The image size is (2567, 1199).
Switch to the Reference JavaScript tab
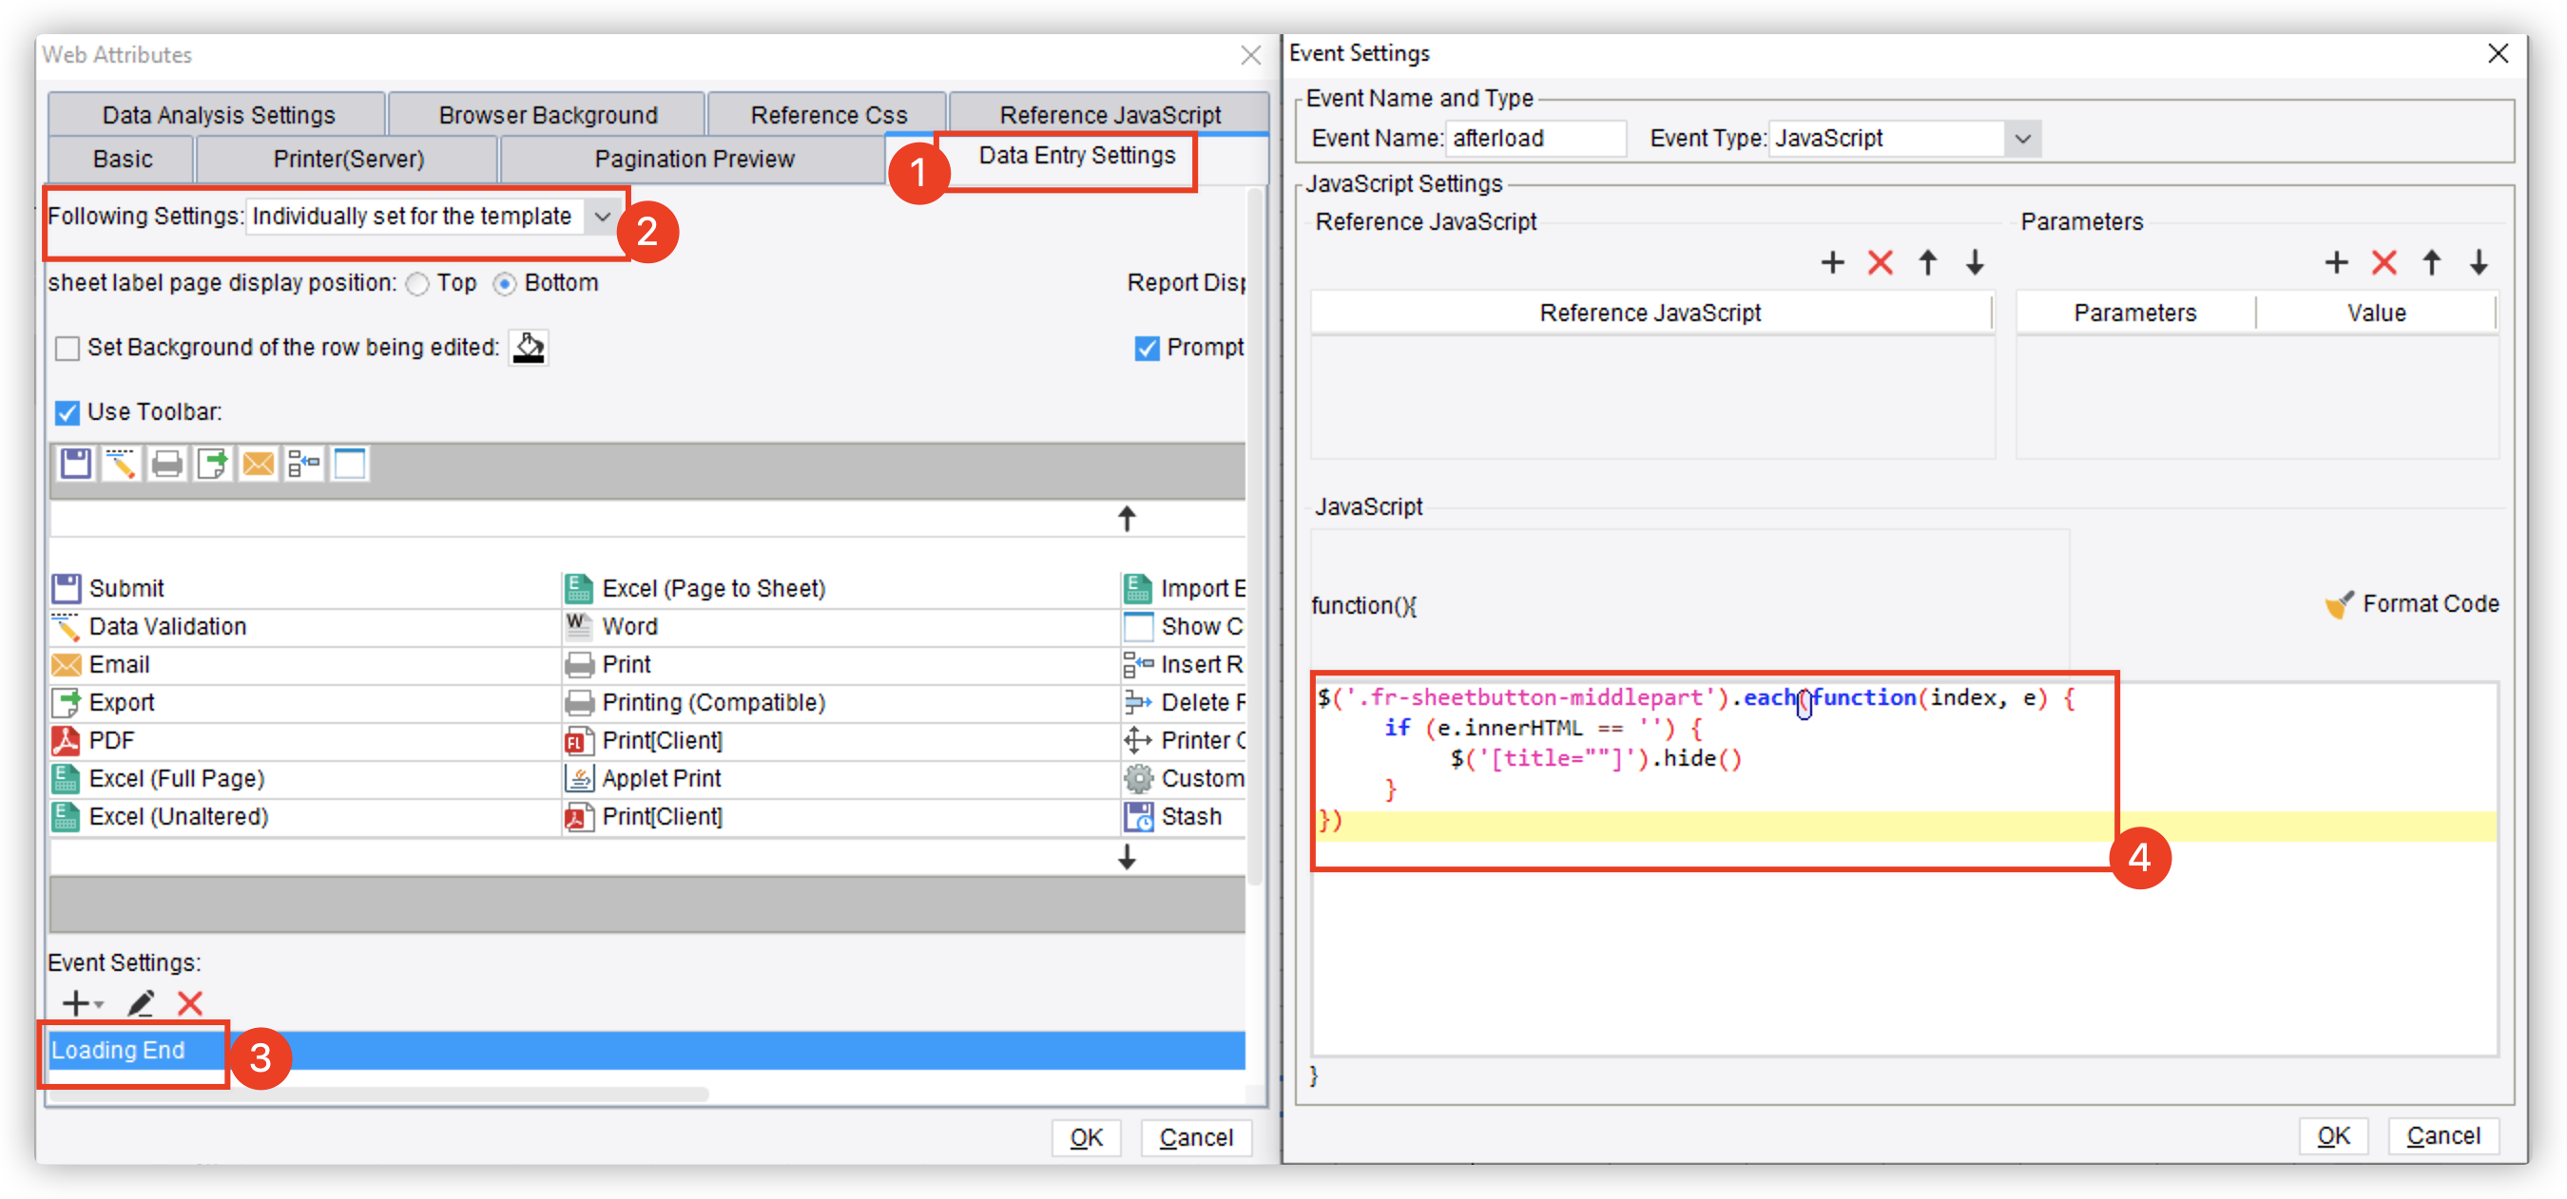click(1110, 116)
